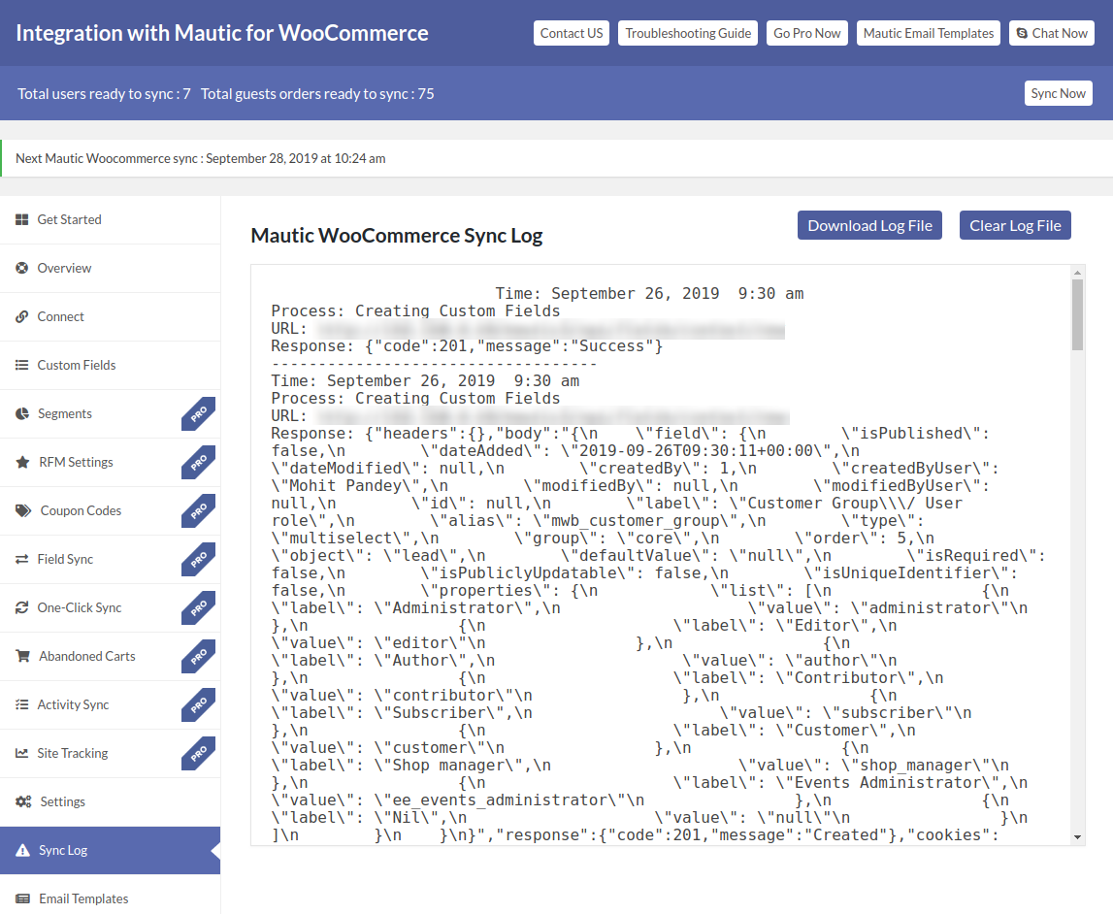Click the PRO badge on Abandoned Carts
The width and height of the screenshot is (1113, 914).
point(199,657)
